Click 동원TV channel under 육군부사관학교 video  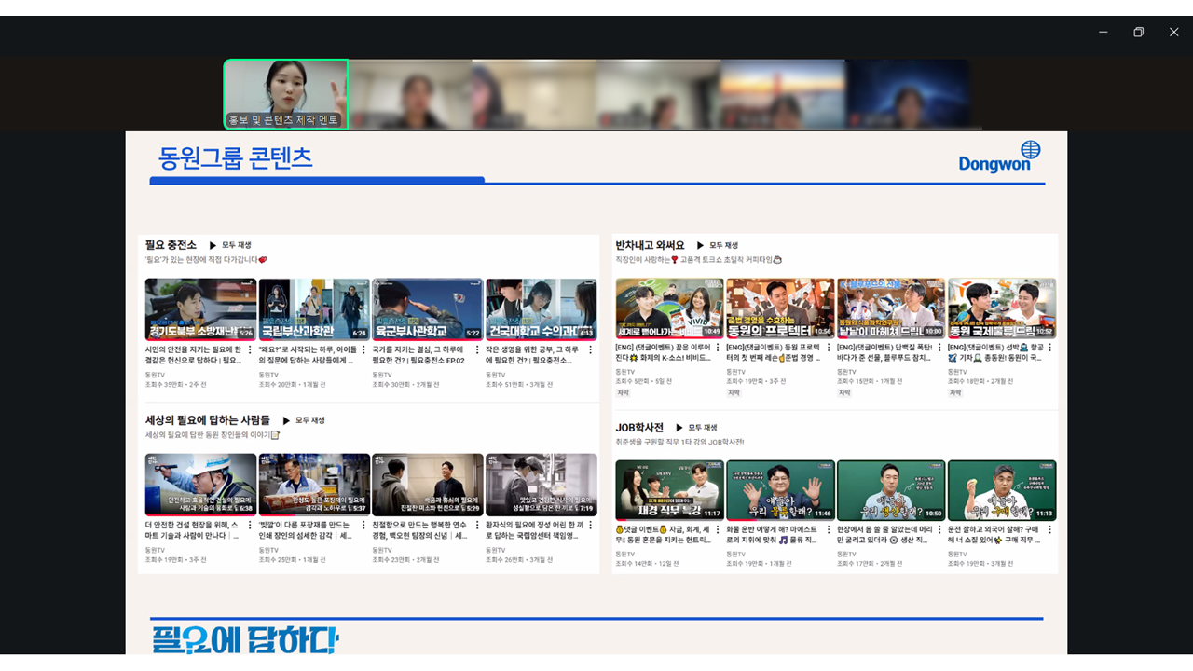coord(382,375)
